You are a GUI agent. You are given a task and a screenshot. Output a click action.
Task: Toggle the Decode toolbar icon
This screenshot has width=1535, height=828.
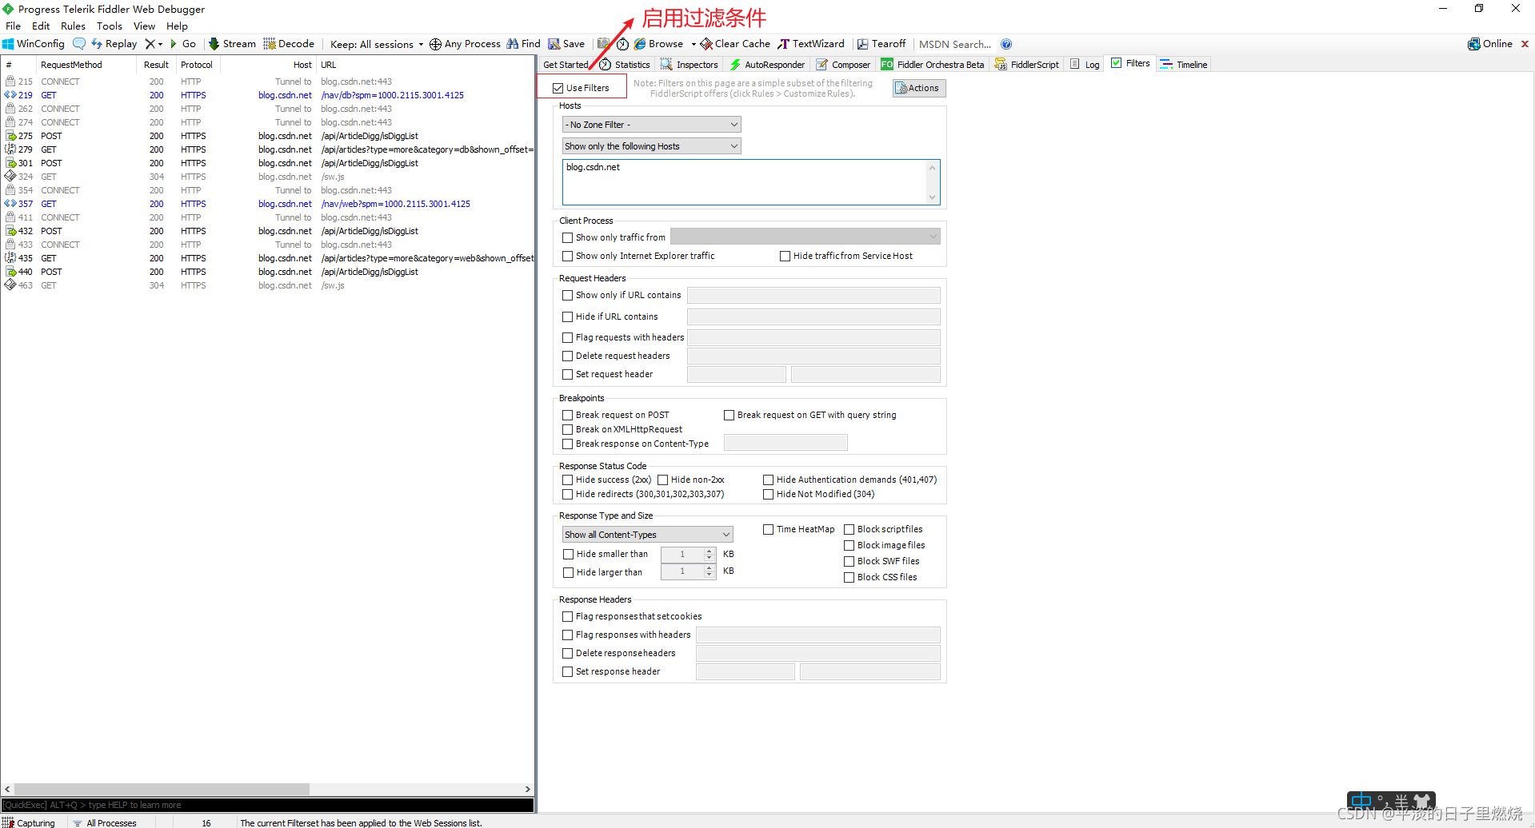270,44
